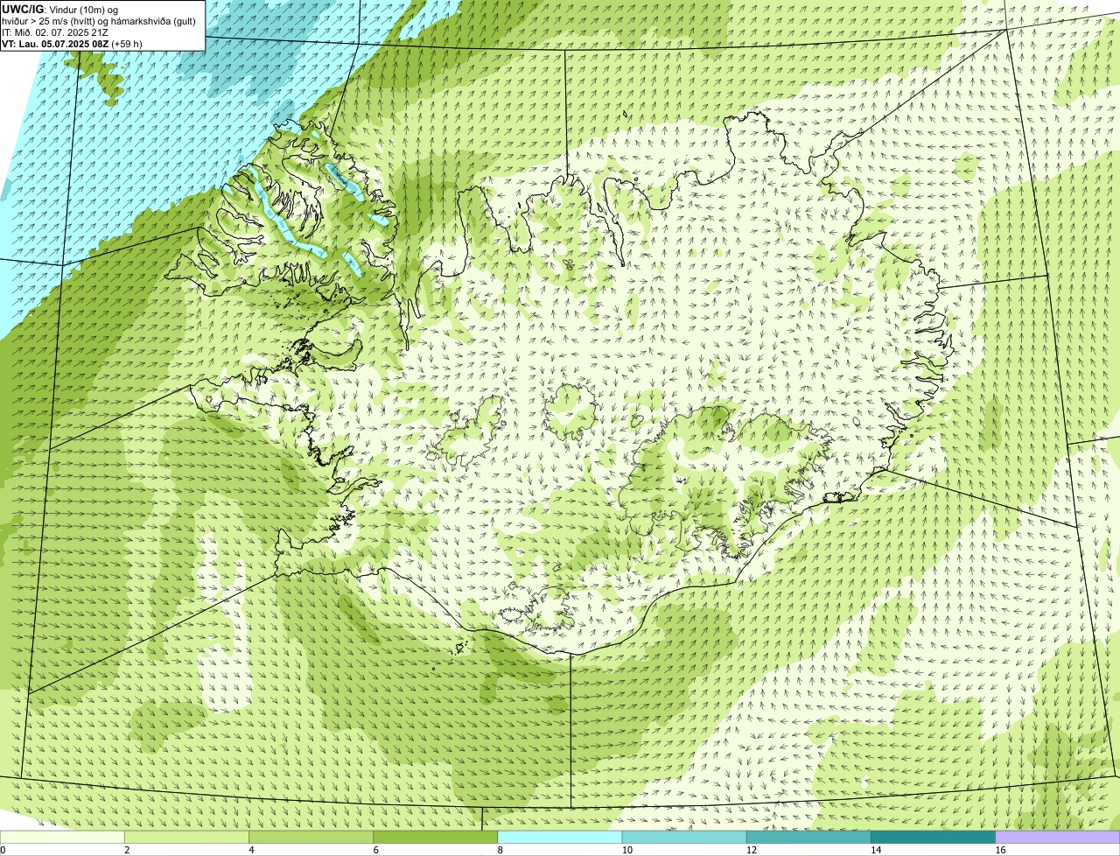Click the legend tick label "0"
The image size is (1120, 856).
pos(3,850)
